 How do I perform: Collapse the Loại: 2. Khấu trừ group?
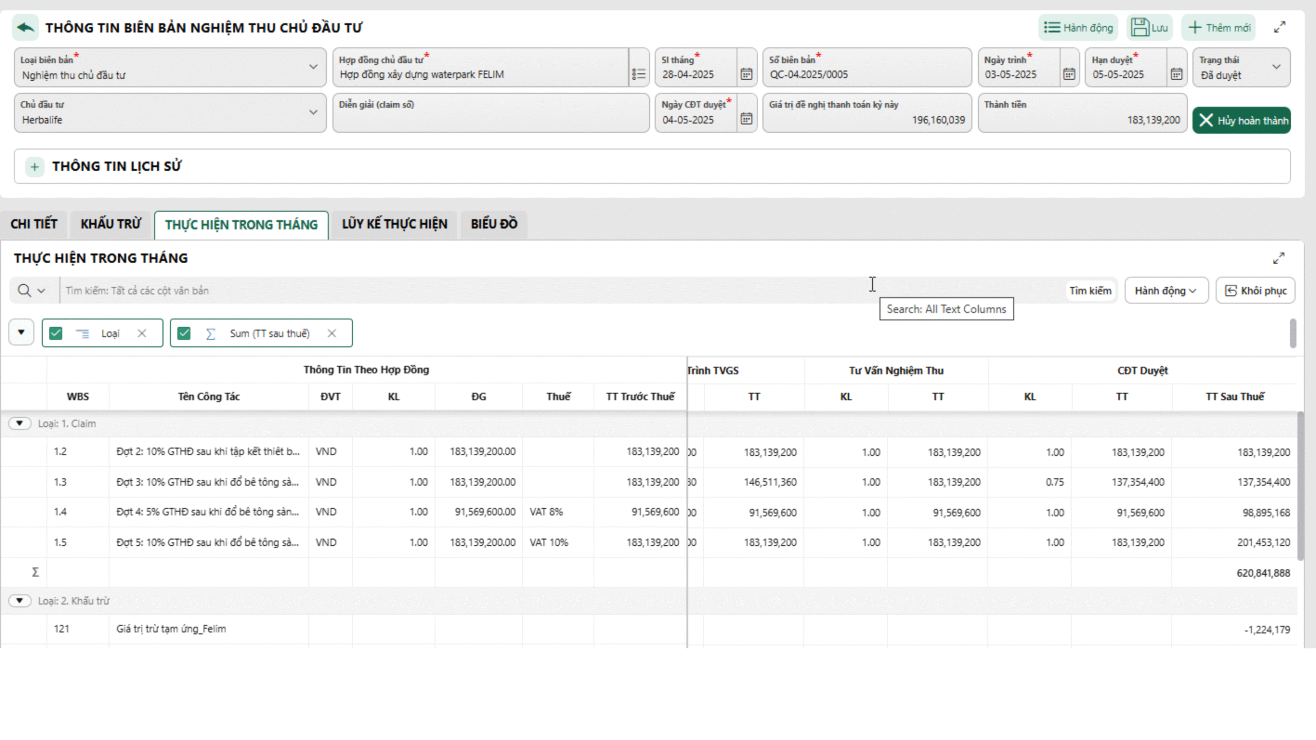[x=20, y=601]
